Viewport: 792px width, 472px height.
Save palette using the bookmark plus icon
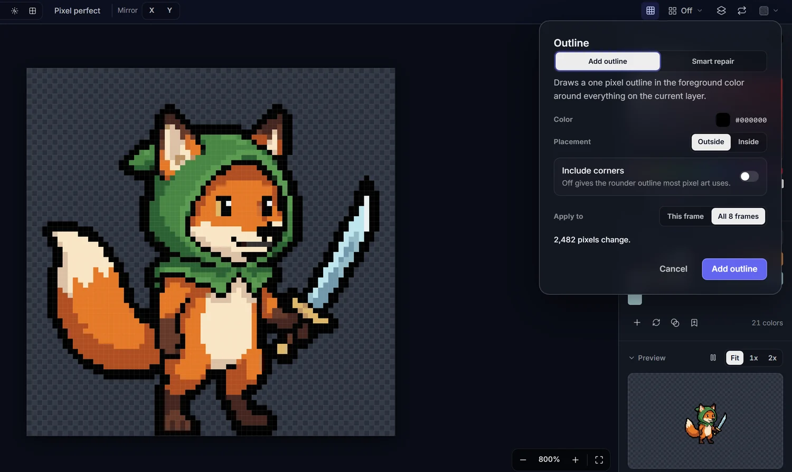(694, 323)
